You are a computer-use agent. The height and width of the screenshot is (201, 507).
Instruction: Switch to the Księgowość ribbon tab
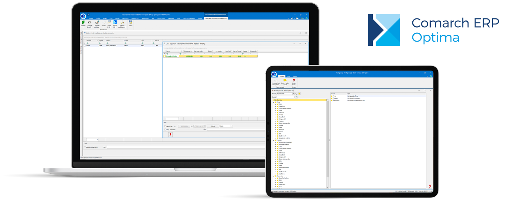coord(145,18)
